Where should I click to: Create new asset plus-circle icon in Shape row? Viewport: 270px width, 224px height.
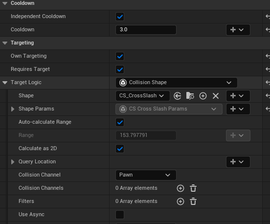coord(203,96)
